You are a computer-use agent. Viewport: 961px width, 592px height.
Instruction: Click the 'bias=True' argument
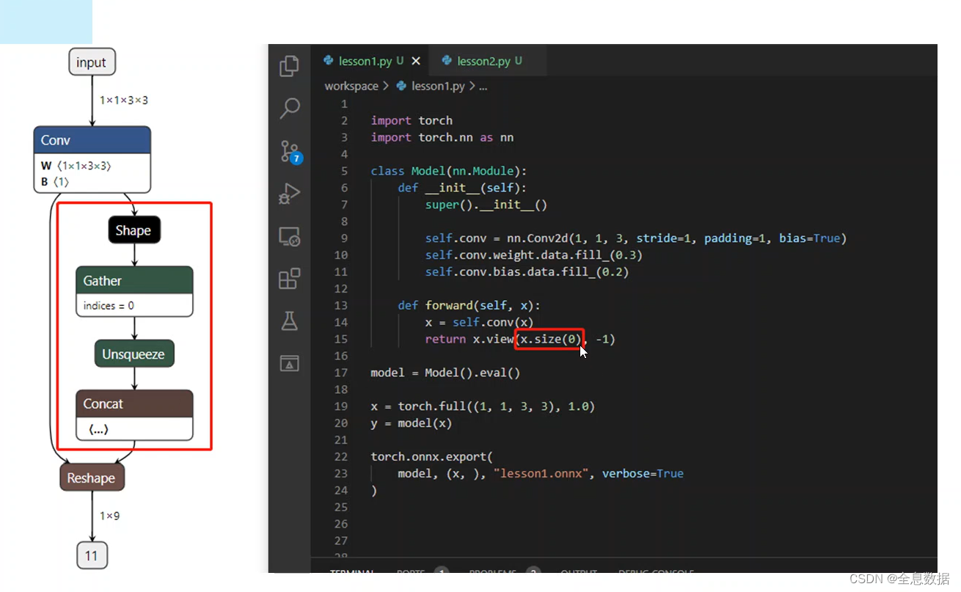pos(808,238)
